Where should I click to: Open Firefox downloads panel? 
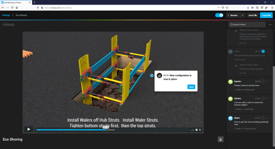(x=248, y=8)
